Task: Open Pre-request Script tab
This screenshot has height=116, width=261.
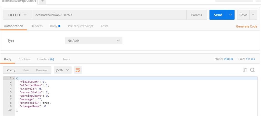Action: coord(81,26)
